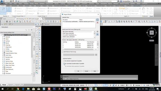Click the Pan hand icon in standard toolbar

[x=41, y=21]
